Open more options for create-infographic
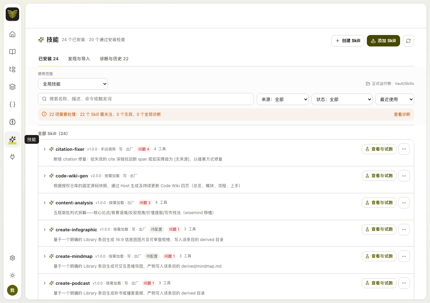The height and width of the screenshot is (303, 430). [x=404, y=229]
